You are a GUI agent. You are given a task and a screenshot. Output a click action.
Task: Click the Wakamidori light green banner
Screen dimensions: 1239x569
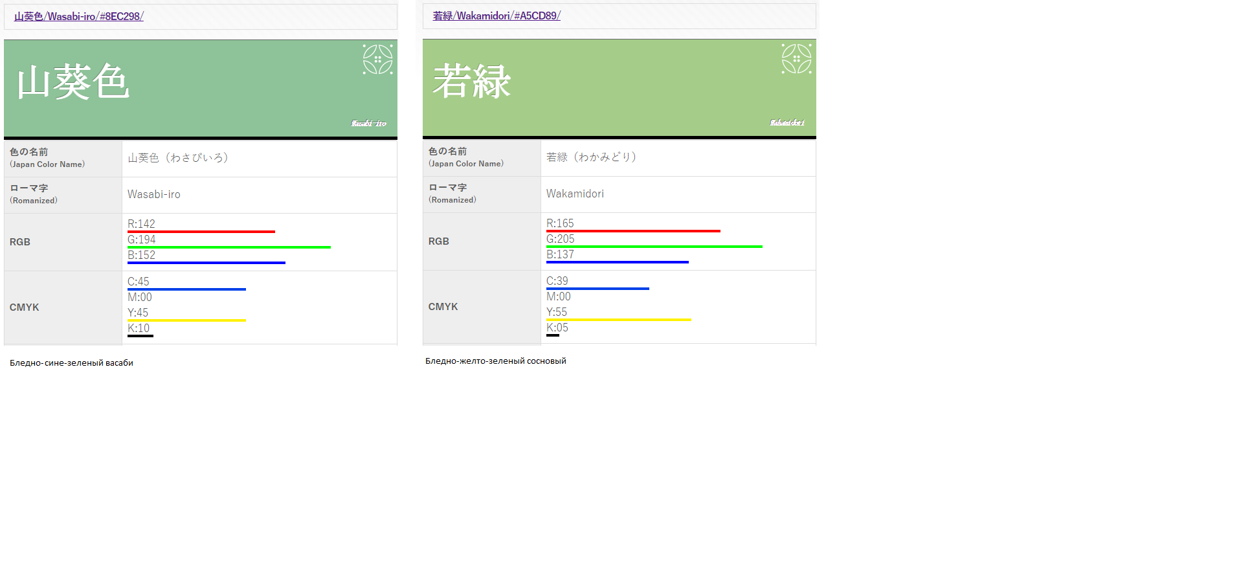pos(619,87)
